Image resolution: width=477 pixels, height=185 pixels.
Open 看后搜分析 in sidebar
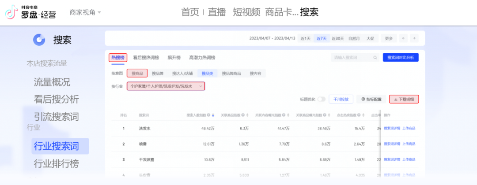56,99
